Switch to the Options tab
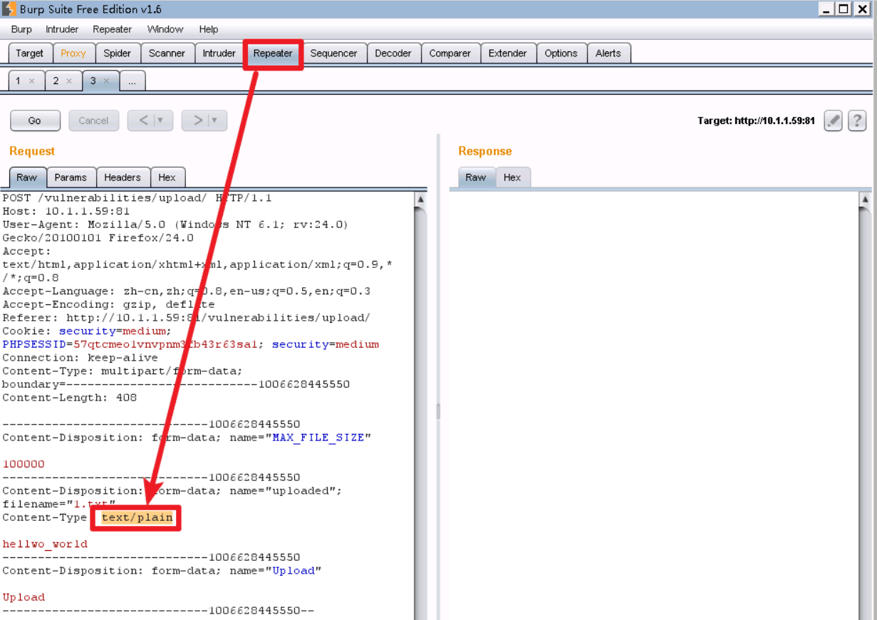877x620 pixels. coord(561,53)
